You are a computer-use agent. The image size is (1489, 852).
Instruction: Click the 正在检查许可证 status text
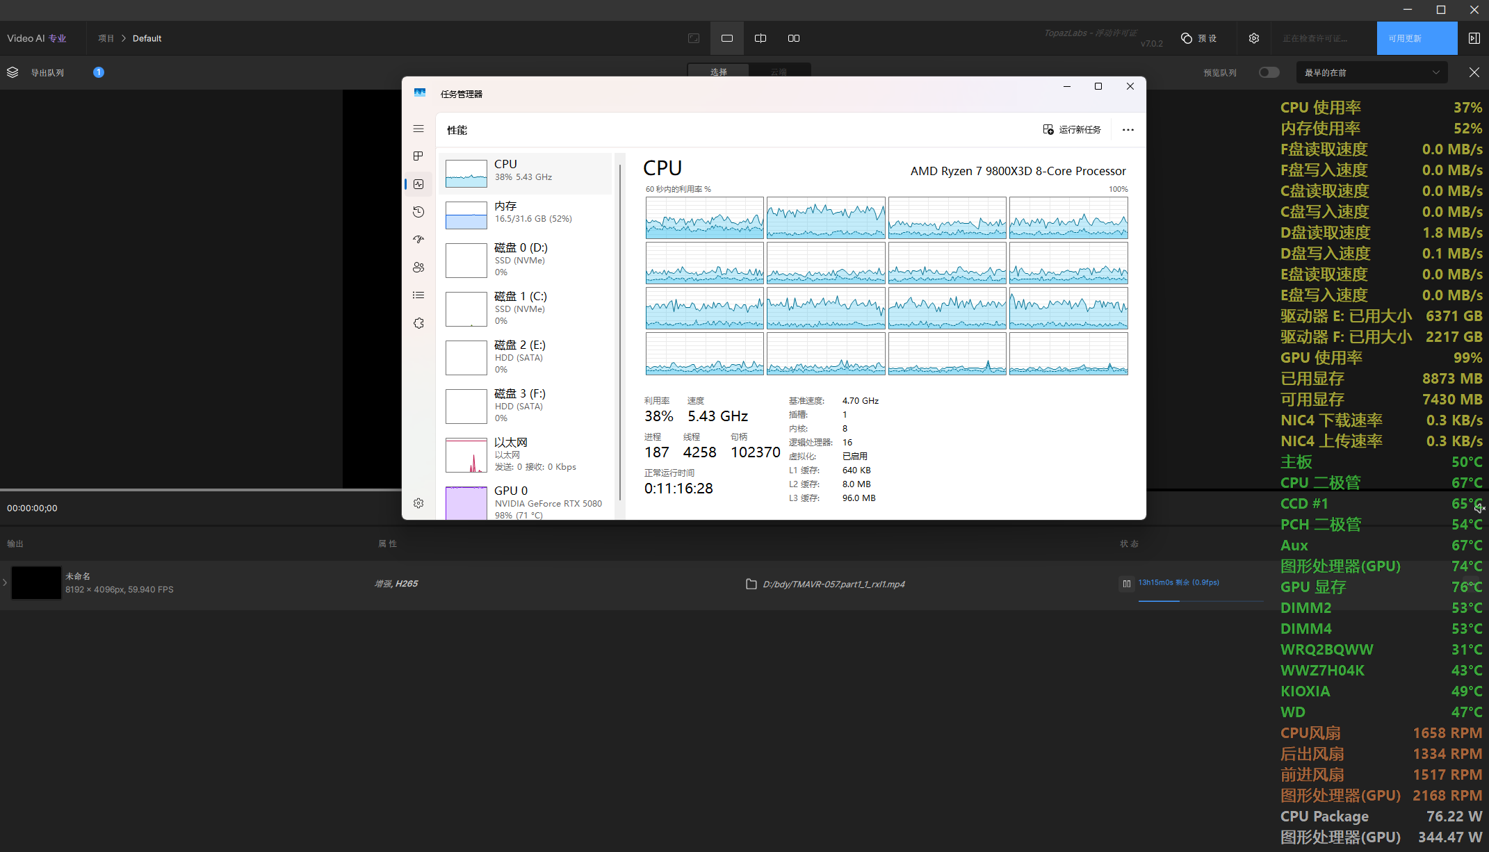(x=1315, y=38)
